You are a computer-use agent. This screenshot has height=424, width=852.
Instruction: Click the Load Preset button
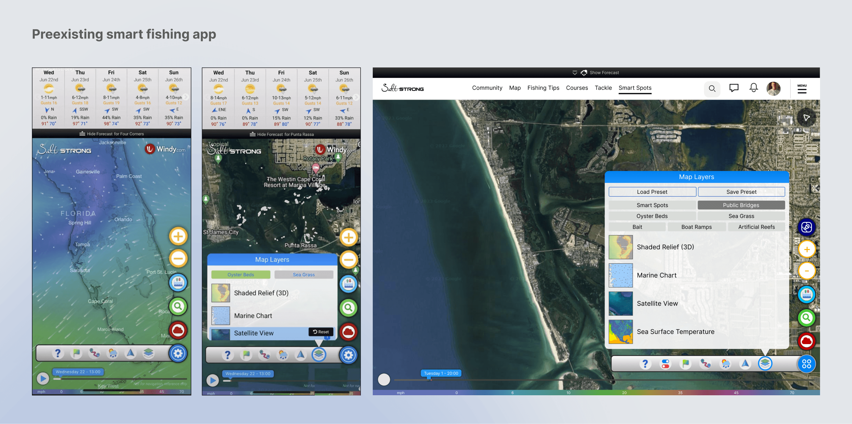tap(652, 192)
